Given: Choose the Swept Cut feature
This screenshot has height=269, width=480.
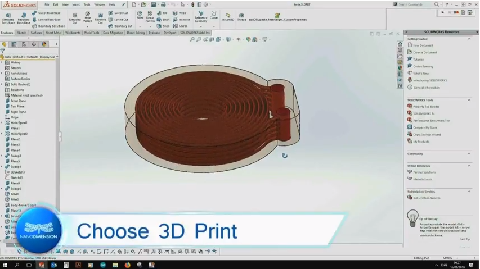Looking at the screenshot, I should [118, 13].
